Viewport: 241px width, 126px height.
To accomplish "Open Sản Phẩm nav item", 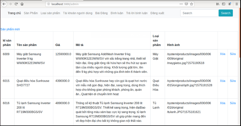I will [31, 13].
